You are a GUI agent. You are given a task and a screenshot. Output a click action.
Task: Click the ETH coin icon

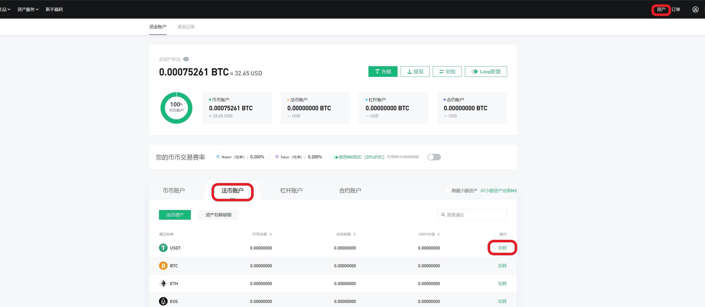(163, 284)
